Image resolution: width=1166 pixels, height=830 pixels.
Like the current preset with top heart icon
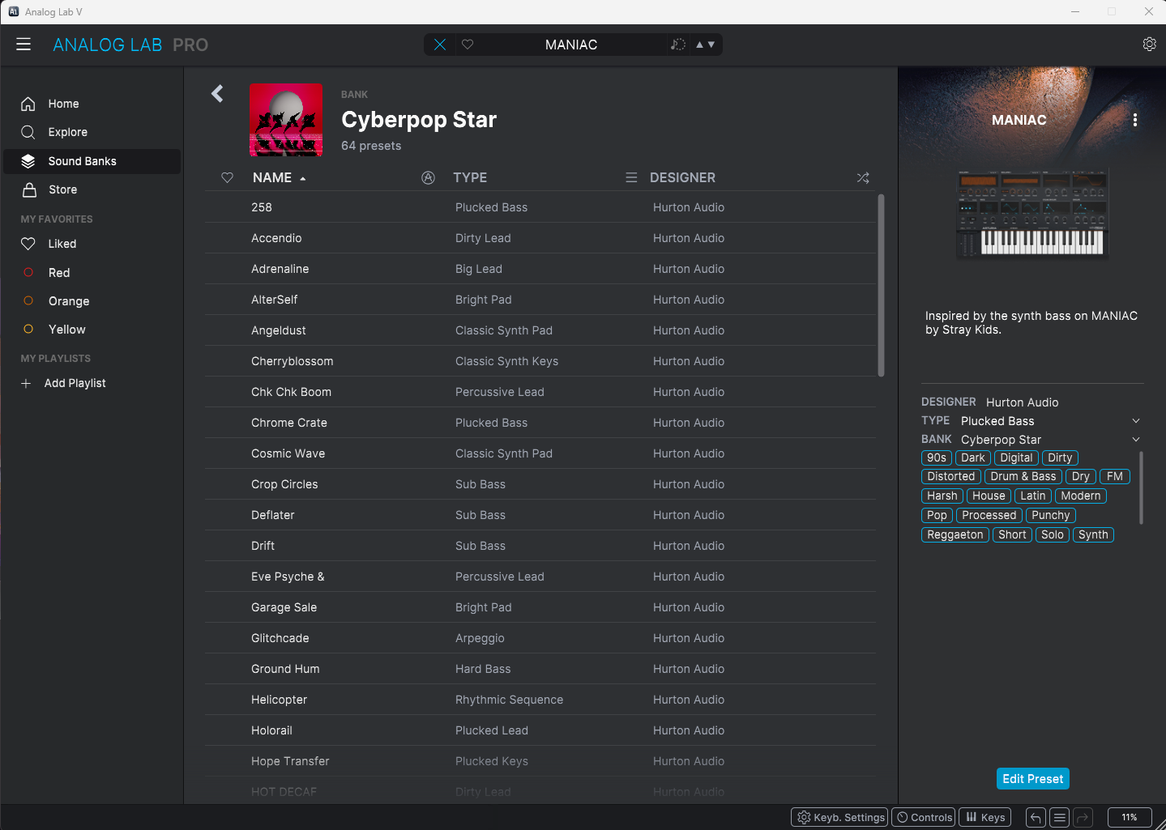point(468,45)
